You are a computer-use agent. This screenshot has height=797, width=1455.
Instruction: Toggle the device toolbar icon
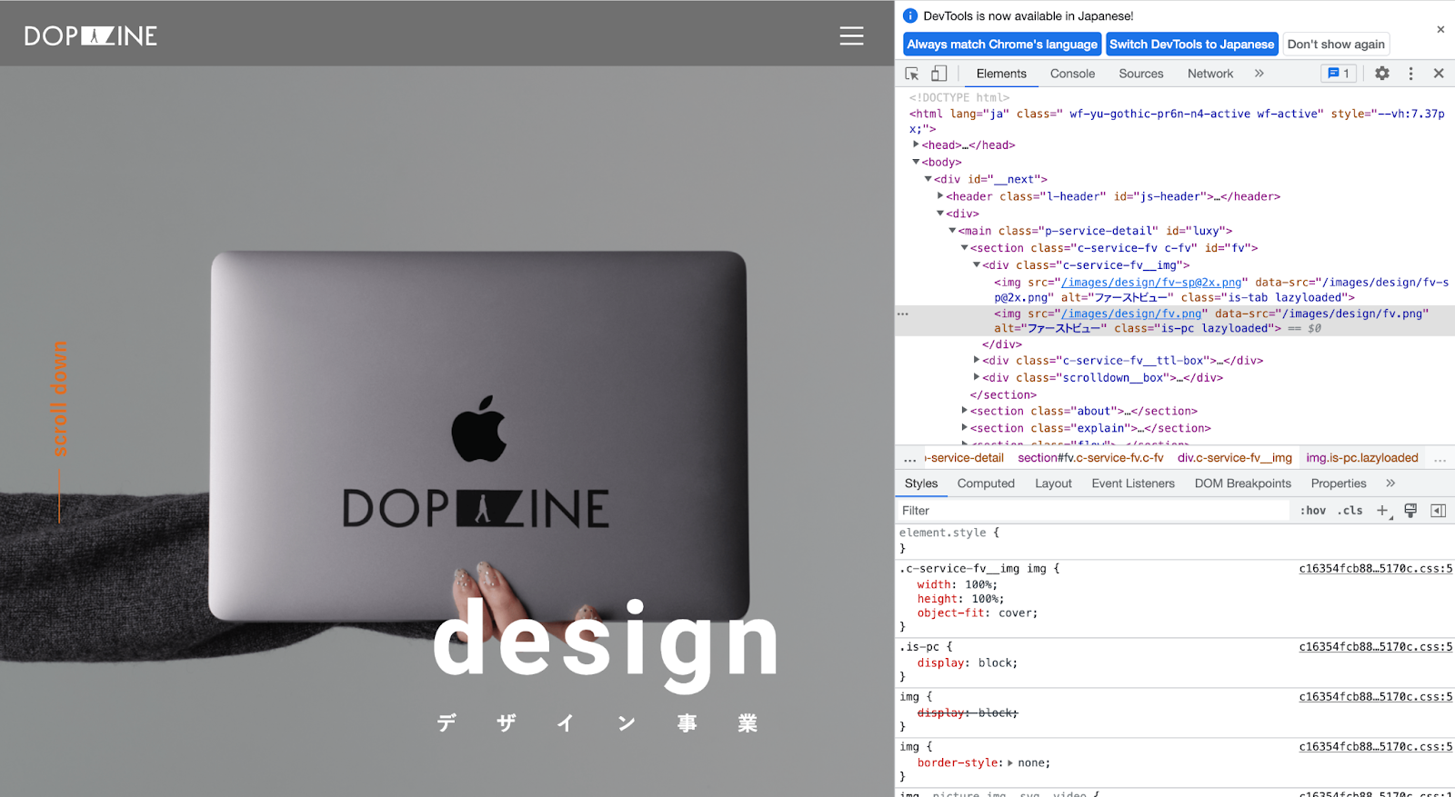pos(938,74)
